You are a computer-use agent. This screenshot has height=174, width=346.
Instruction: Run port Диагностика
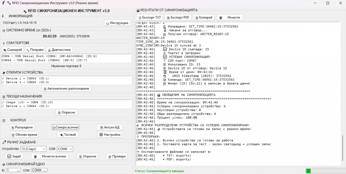coord(59,50)
